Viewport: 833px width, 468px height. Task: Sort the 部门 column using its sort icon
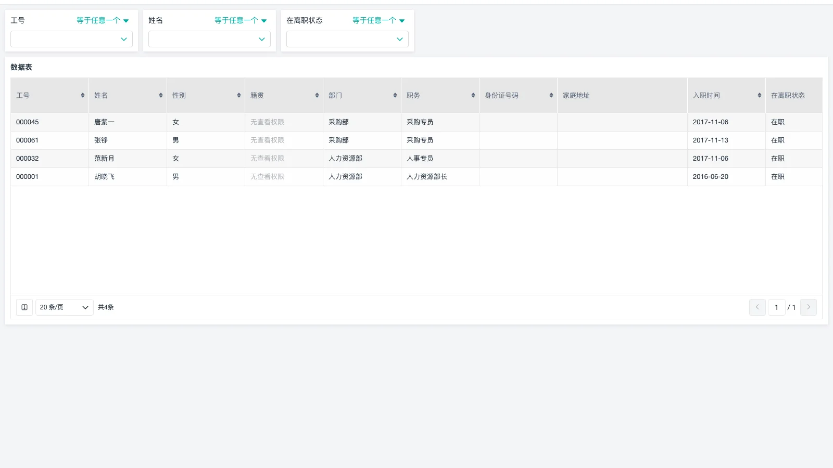394,95
